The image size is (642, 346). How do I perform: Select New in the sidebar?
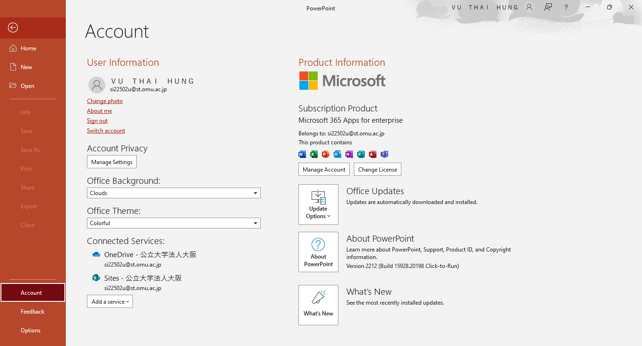(x=33, y=67)
